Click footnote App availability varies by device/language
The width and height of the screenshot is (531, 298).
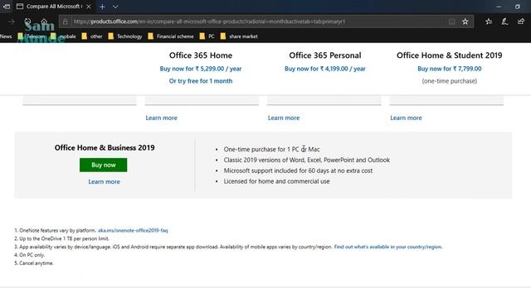click(173, 247)
